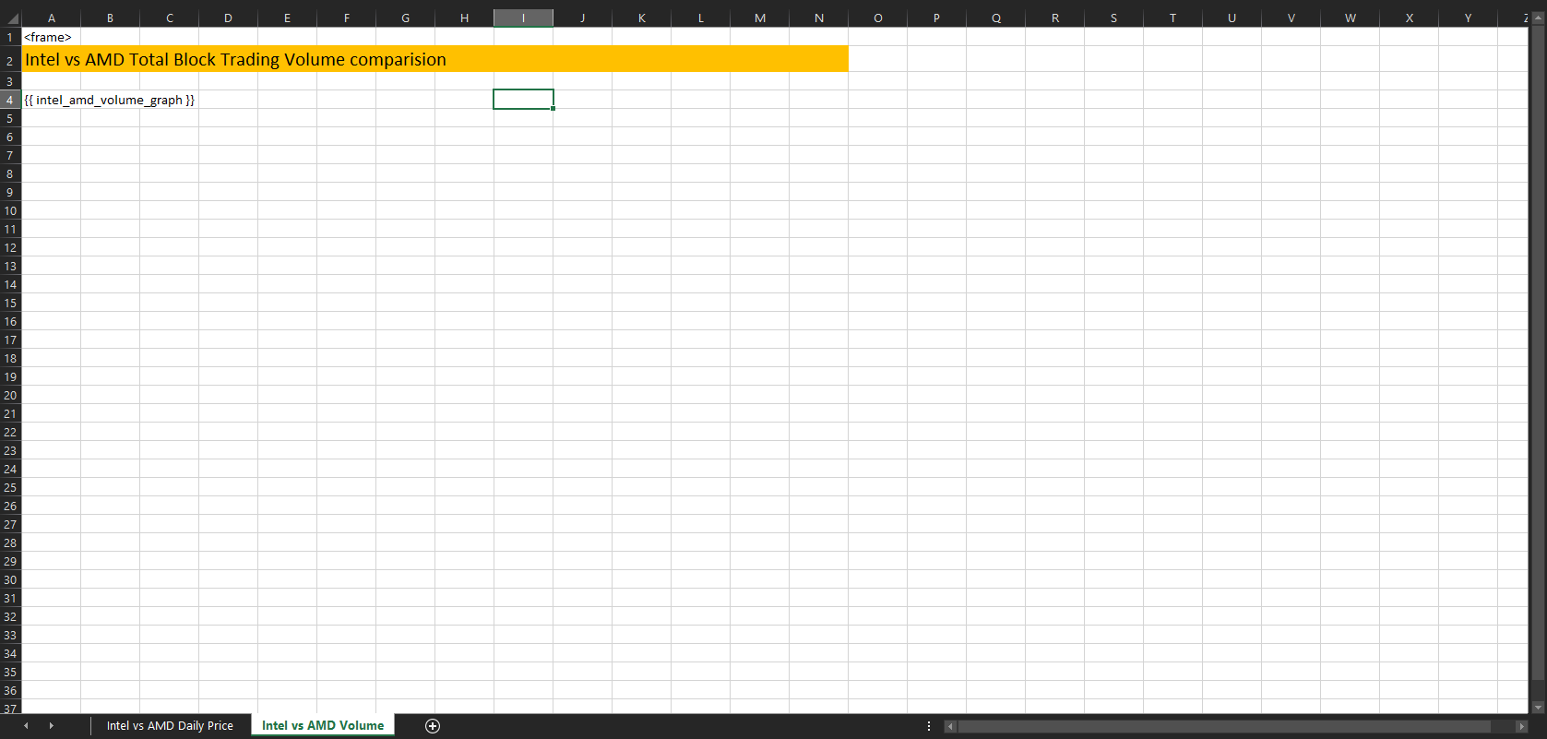Click the selected cell I4
Screen dimensions: 1547x739
(523, 100)
